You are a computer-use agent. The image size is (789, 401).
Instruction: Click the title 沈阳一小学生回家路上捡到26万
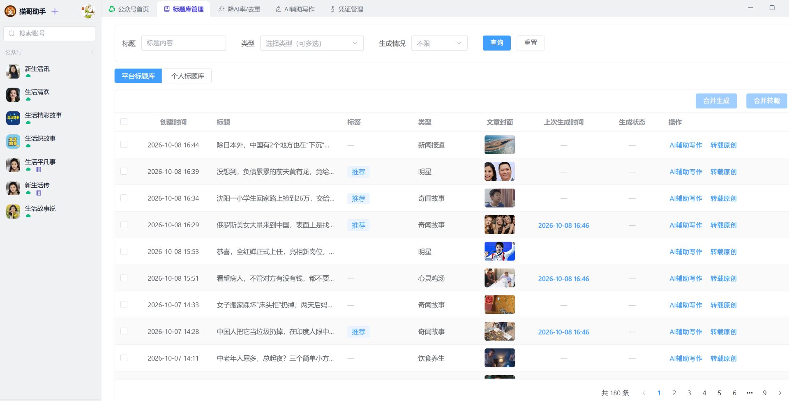(275, 198)
